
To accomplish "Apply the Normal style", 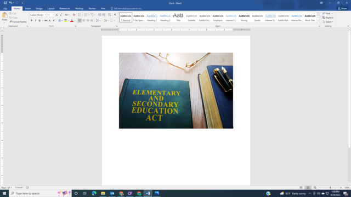I will 126,18.
